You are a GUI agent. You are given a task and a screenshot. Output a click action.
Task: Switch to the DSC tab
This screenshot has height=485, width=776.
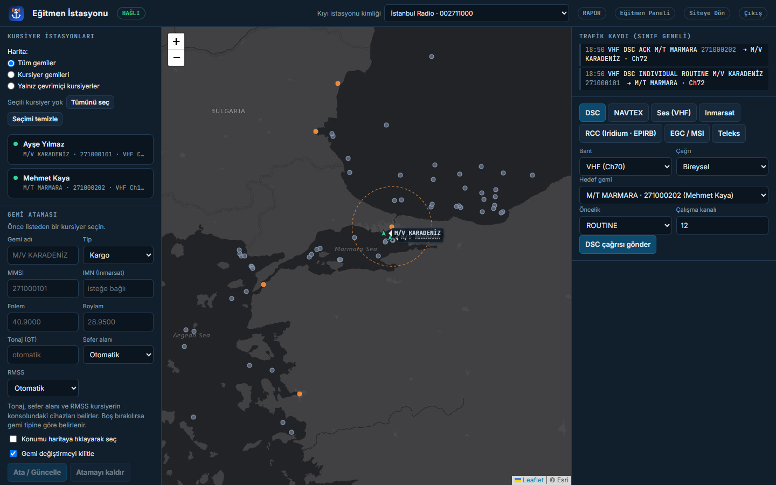592,113
